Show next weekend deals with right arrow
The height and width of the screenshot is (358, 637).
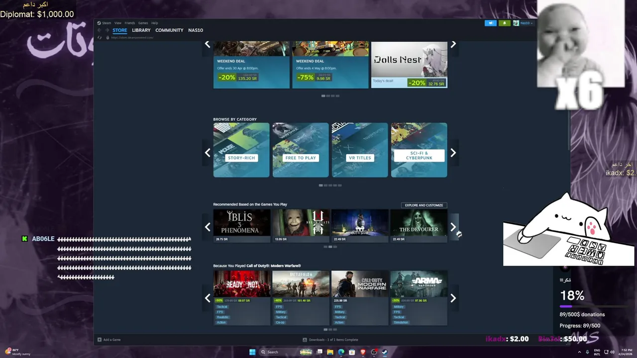453,44
